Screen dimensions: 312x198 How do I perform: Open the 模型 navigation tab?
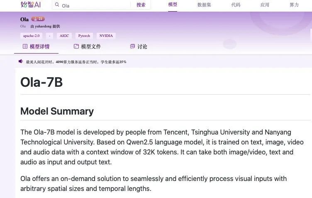pyautogui.click(x=173, y=5)
